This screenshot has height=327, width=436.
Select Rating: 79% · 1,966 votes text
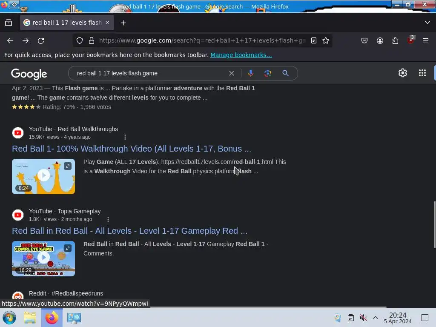[77, 107]
